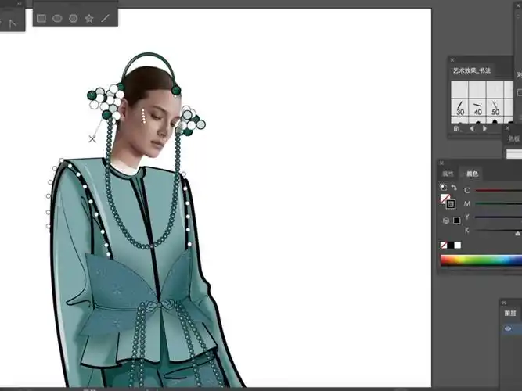Activate the stroke box in Color panel
This screenshot has height=391, width=522.
(451, 204)
